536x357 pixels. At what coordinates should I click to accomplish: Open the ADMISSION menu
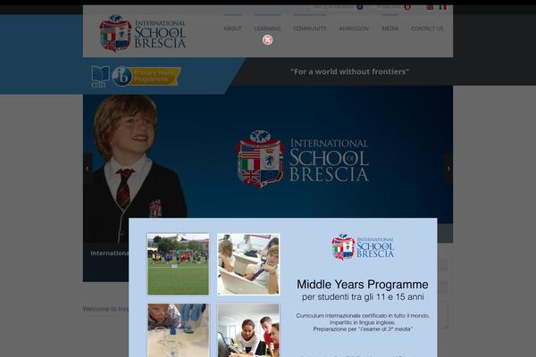(x=354, y=29)
